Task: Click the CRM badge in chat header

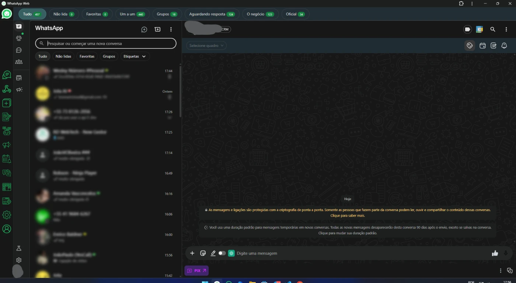Action: 226,29
